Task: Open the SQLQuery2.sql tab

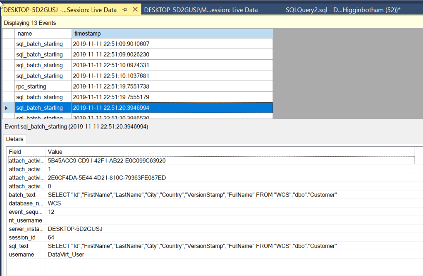Action: pyautogui.click(x=343, y=10)
